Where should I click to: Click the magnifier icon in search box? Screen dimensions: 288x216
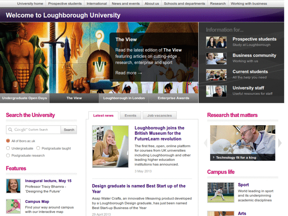10,130
